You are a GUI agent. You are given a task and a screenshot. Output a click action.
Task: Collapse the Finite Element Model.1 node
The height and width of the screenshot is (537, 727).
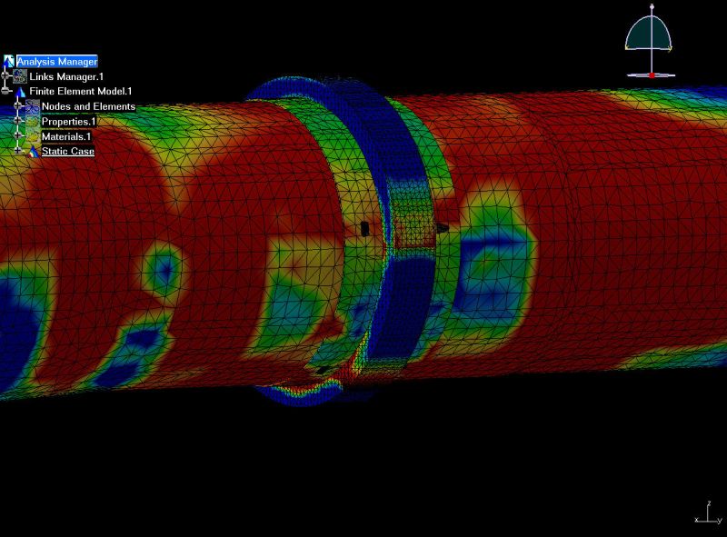pyautogui.click(x=5, y=92)
